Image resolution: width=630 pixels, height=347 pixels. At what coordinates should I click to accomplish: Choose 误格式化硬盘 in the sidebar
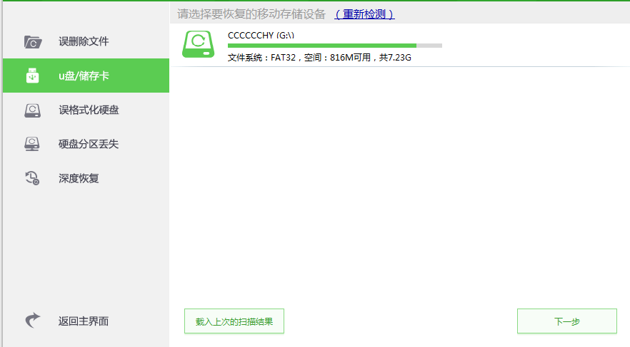[x=89, y=110]
